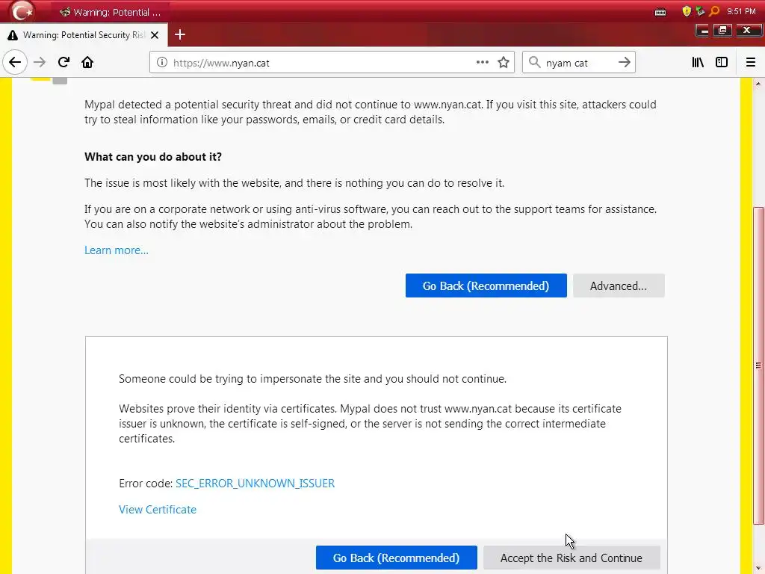Open the hamburger application menu
The image size is (765, 574).
[750, 63]
